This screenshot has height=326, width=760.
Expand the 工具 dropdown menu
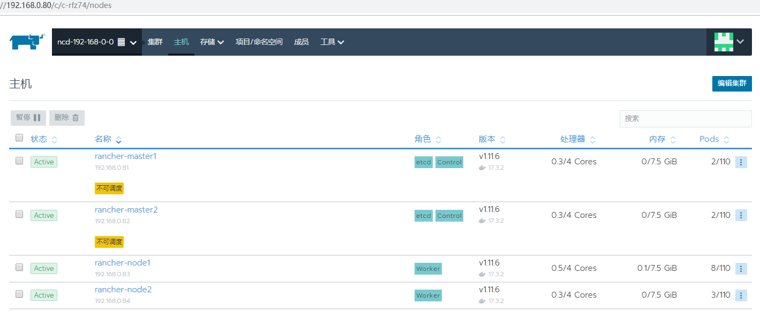[x=332, y=42]
